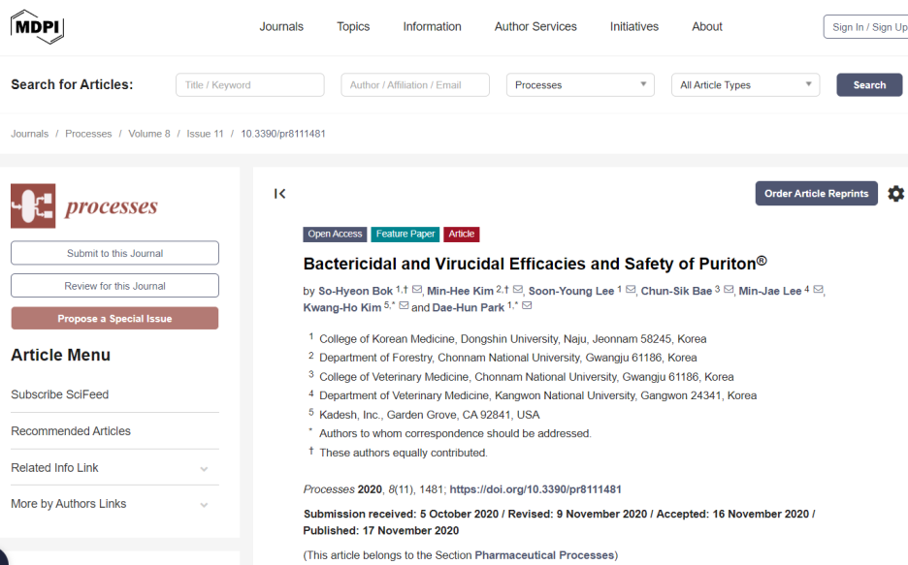Image resolution: width=908 pixels, height=565 pixels.
Task: Click the Open Access badge
Action: (x=335, y=234)
